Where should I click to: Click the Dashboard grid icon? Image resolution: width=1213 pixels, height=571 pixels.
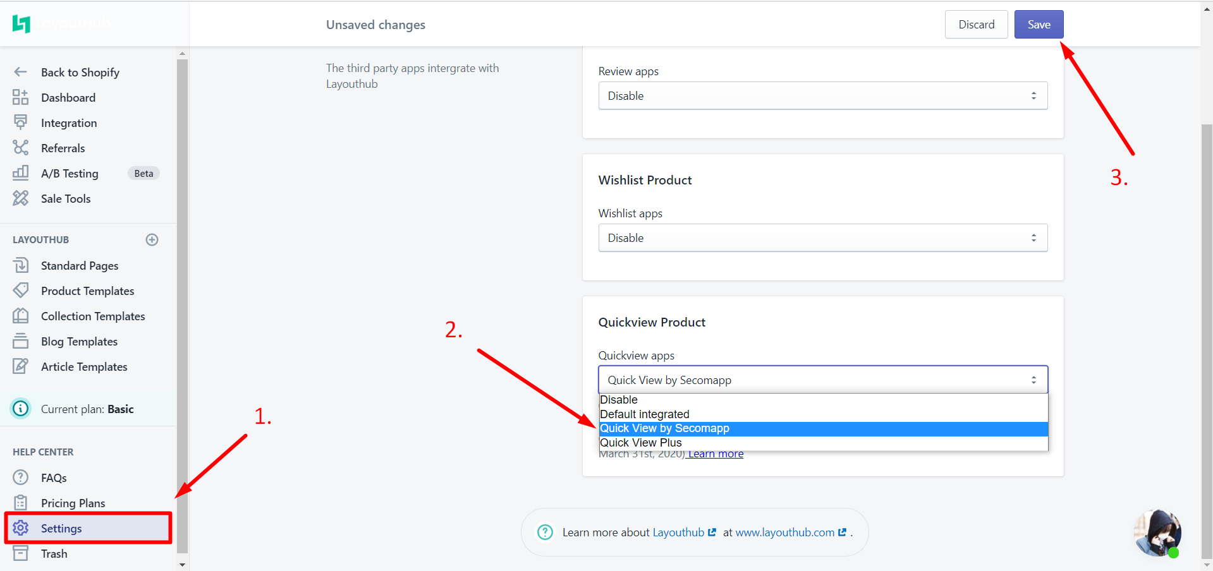tap(20, 97)
